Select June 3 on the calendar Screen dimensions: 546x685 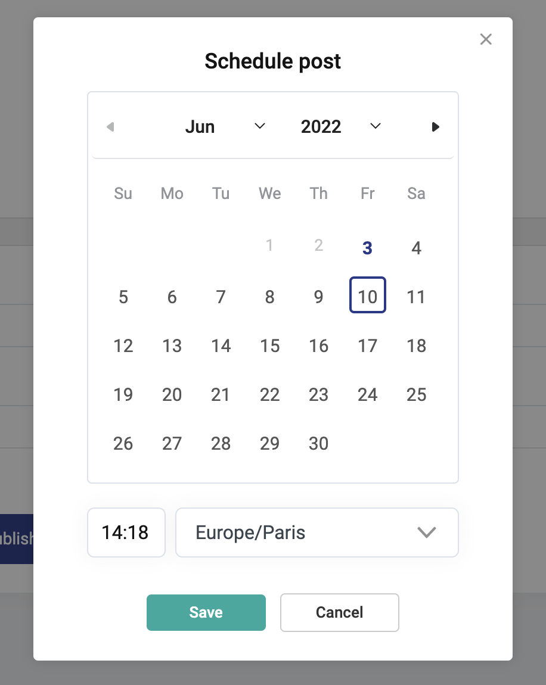click(367, 248)
